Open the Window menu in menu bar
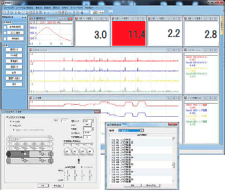Image resolution: width=225 pixels, height=193 pixels. [76, 8]
